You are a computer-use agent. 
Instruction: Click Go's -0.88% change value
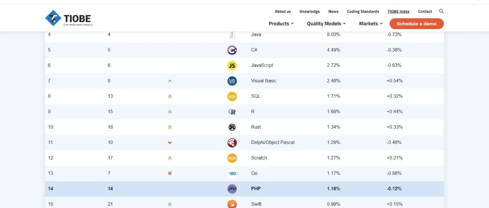click(394, 173)
